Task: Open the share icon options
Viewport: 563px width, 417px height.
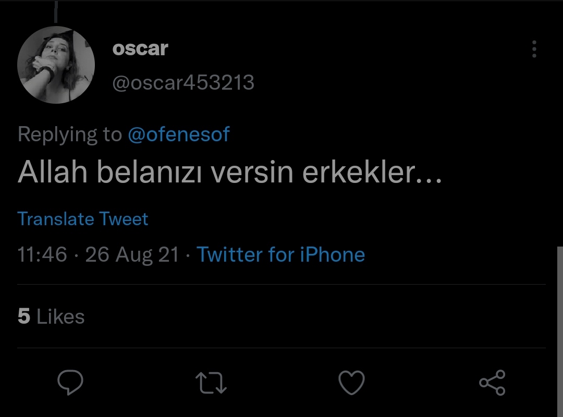Action: click(x=492, y=383)
